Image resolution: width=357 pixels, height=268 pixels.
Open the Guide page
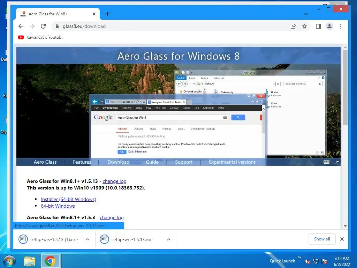coord(152,162)
